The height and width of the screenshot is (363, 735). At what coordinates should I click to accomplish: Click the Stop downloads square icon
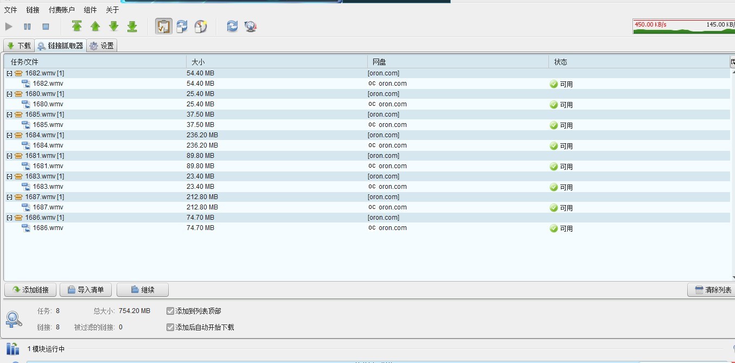[46, 26]
